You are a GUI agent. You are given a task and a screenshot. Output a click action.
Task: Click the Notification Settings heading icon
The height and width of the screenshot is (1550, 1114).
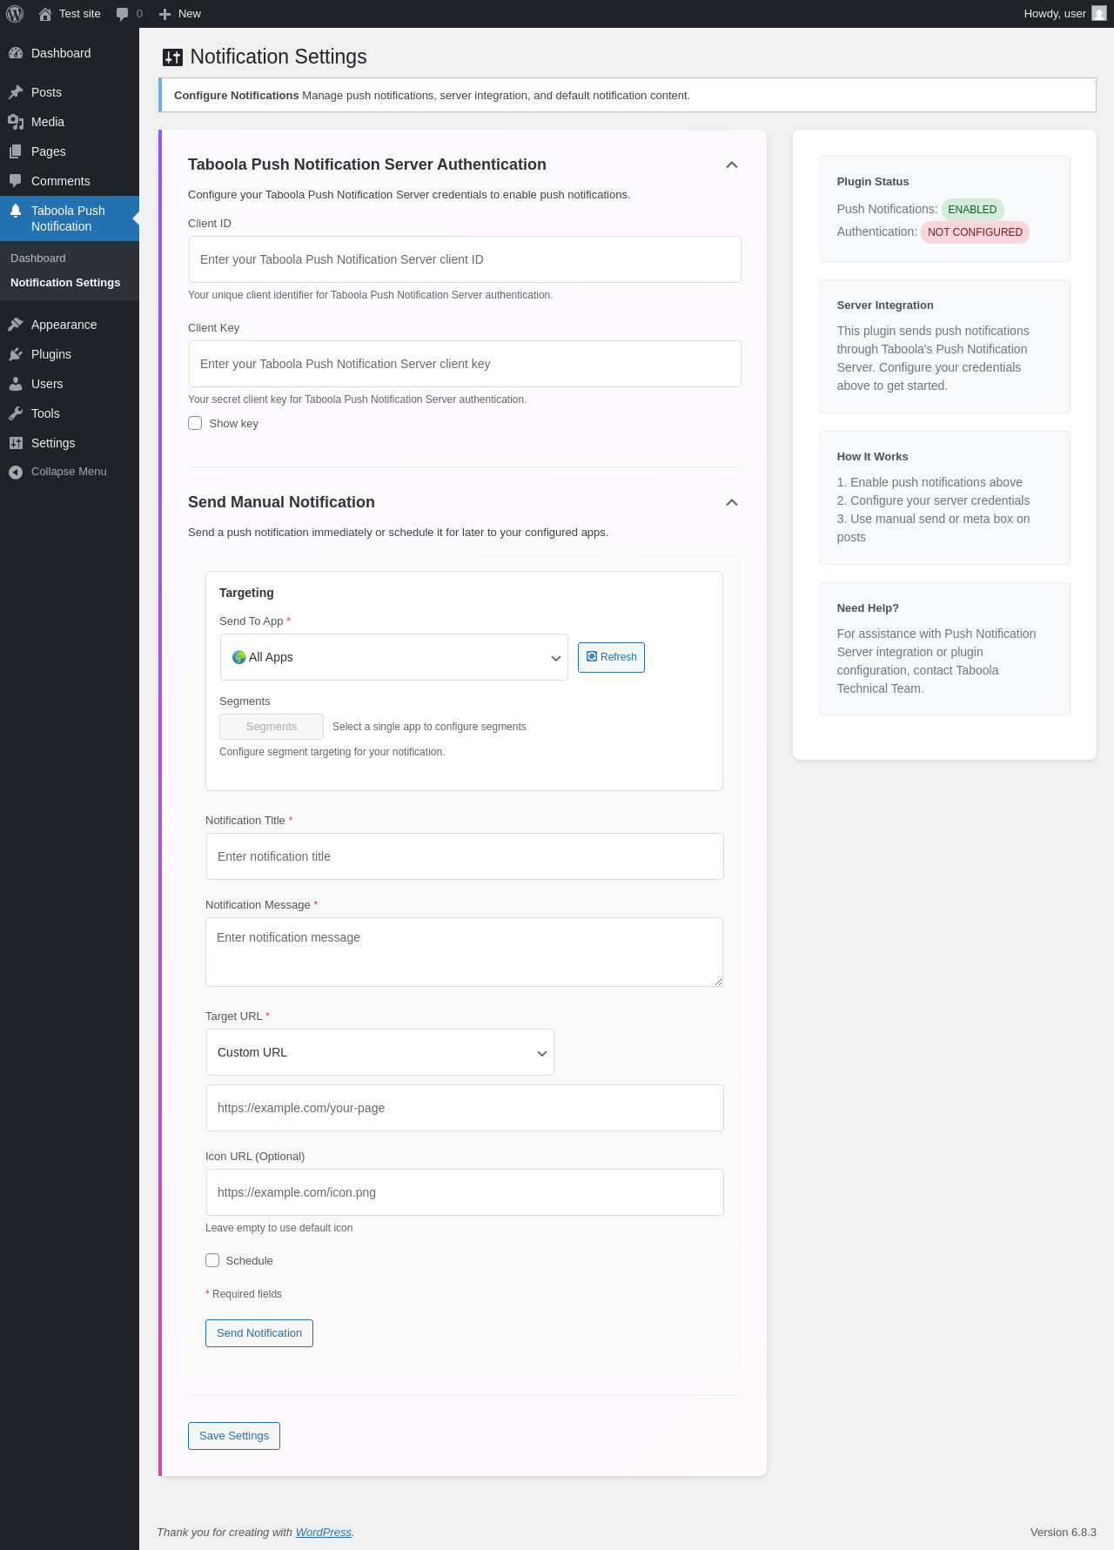(x=172, y=57)
